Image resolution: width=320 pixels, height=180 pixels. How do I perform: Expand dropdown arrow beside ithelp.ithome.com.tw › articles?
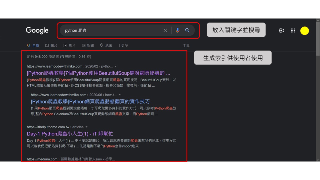point(86,127)
